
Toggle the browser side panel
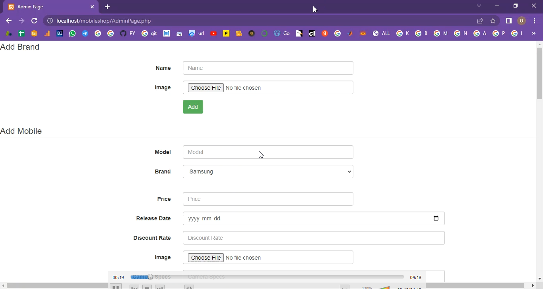pos(508,21)
